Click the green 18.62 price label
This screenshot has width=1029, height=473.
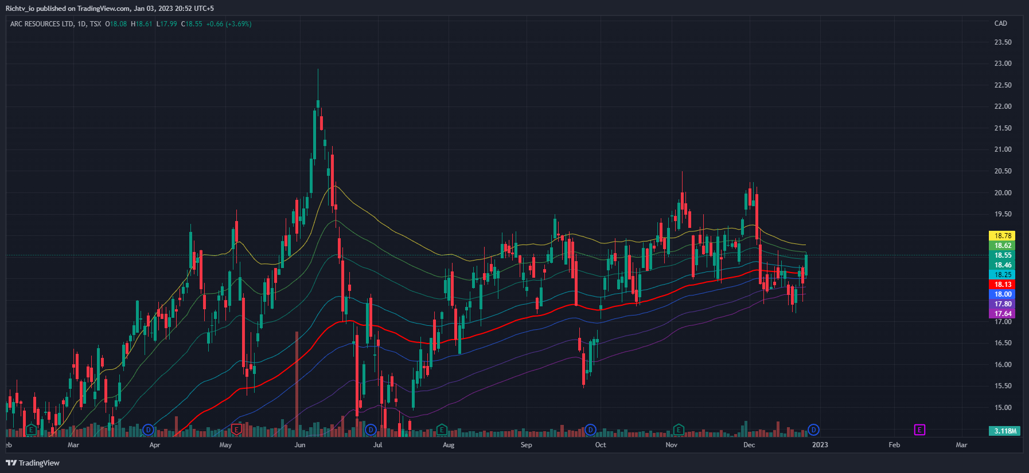tap(1003, 245)
